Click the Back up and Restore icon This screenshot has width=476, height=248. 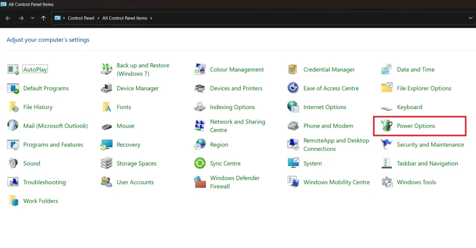click(x=106, y=69)
